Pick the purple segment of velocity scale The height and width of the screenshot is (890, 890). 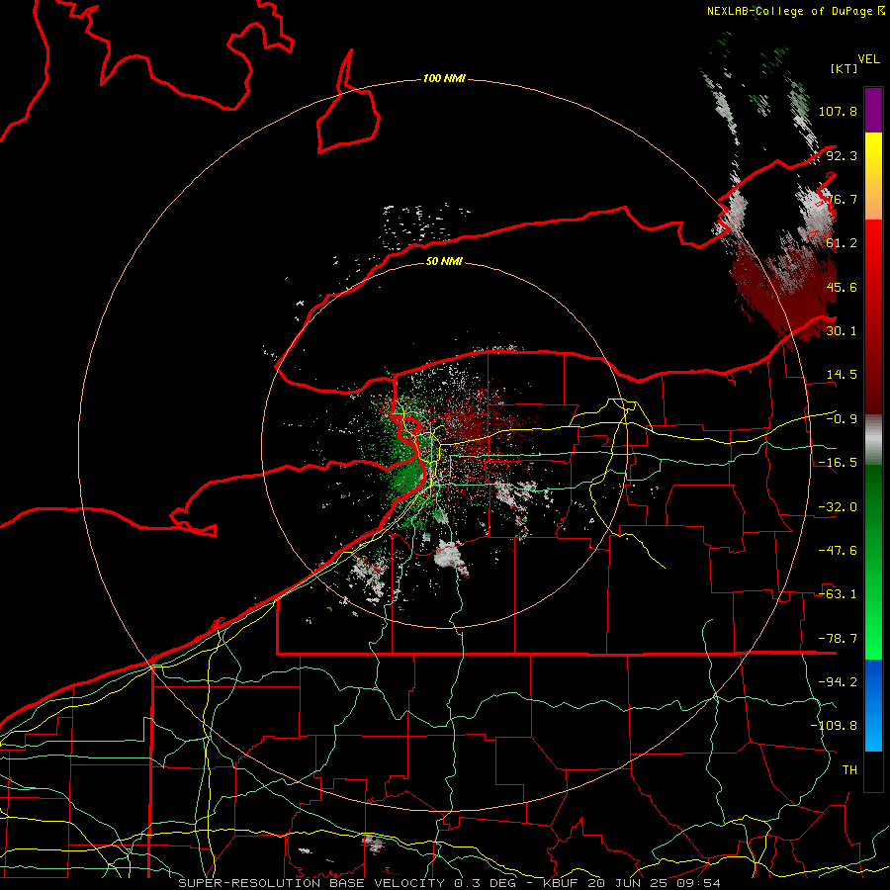click(x=873, y=110)
